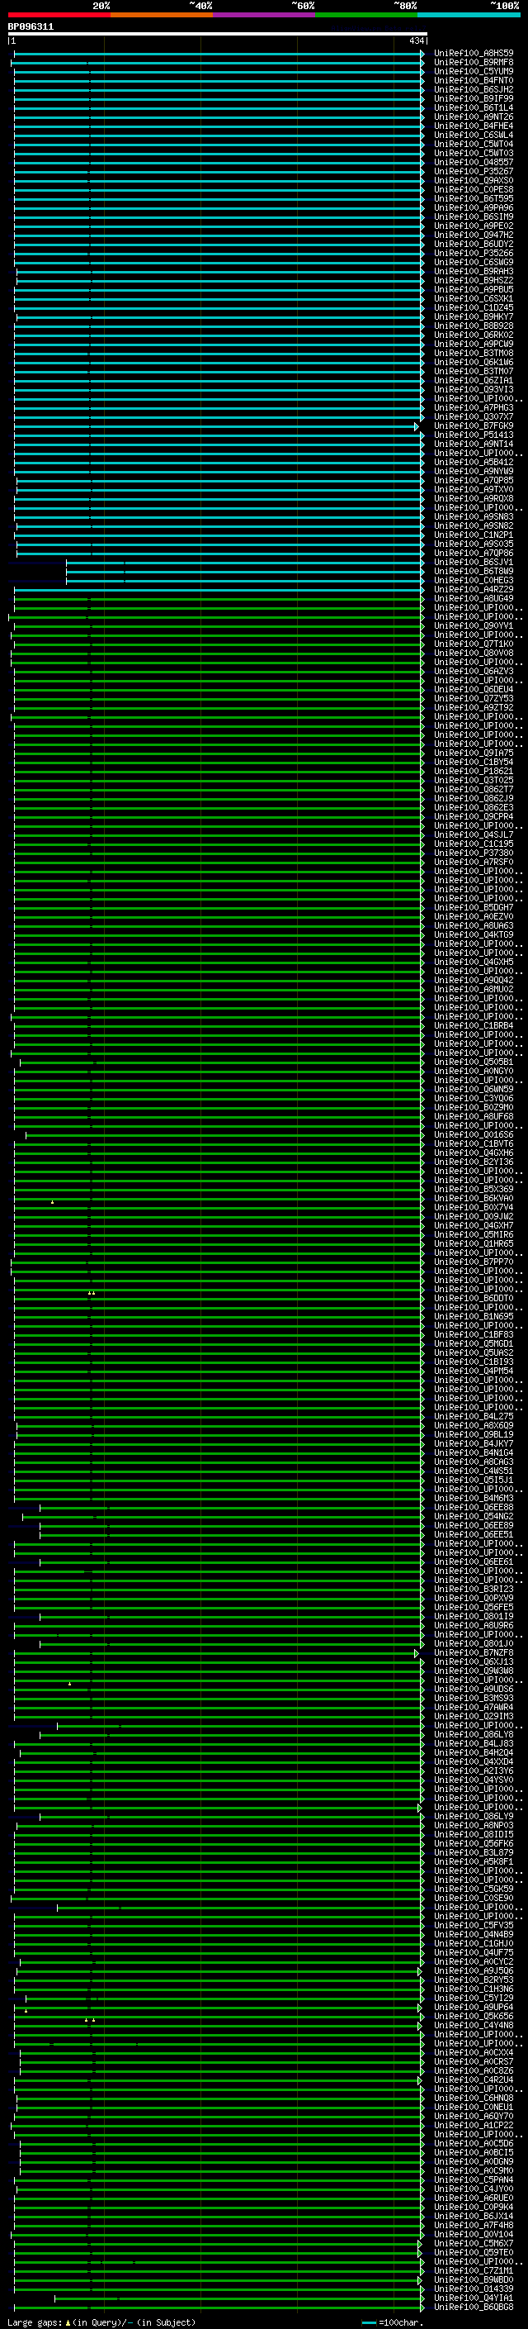Click the UniRef100_Q6RK02 label
528x2329 pixels.
tap(474, 335)
